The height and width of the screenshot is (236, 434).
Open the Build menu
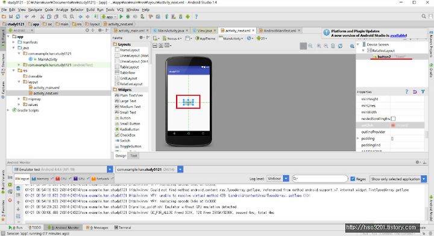click(90, 10)
